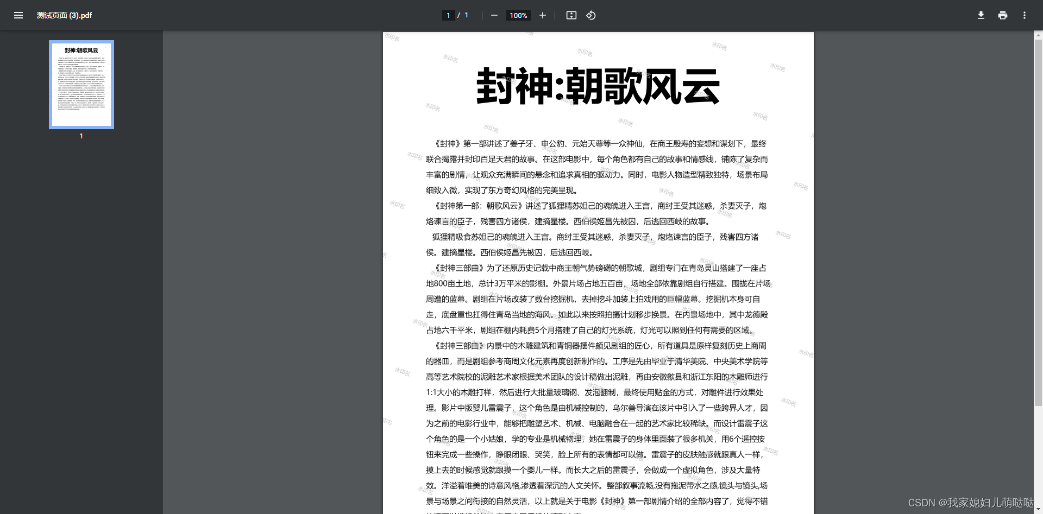Click the 100% zoom level field

tap(518, 15)
